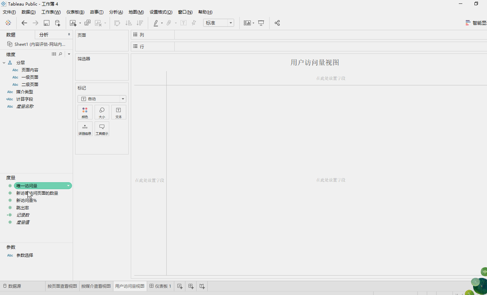Viewport: 487px width, 295px height.
Task: Switch to 仪表板 1 tab
Action: click(160, 286)
